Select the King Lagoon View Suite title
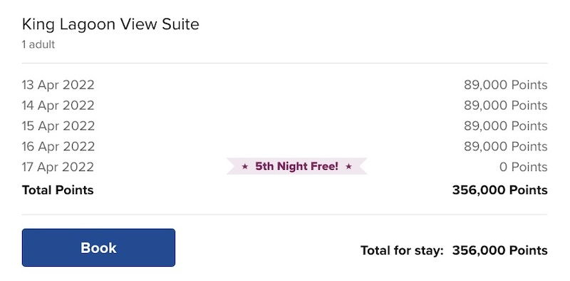Viewport: 570px width, 281px height. tap(110, 24)
